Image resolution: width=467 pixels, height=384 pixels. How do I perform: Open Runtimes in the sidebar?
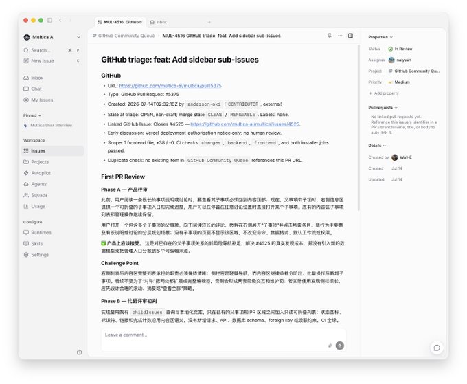(52, 233)
